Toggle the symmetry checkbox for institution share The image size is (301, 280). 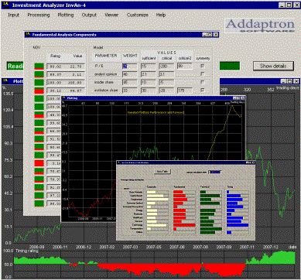203,90
